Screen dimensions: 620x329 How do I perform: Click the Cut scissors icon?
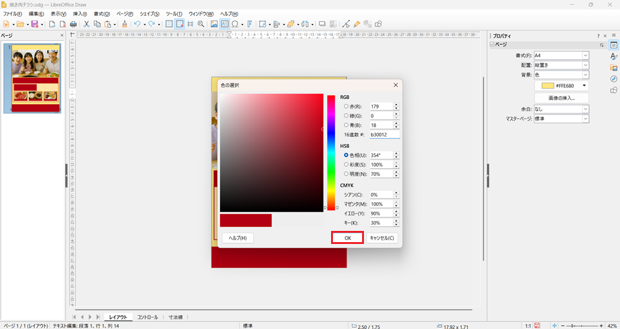click(87, 24)
